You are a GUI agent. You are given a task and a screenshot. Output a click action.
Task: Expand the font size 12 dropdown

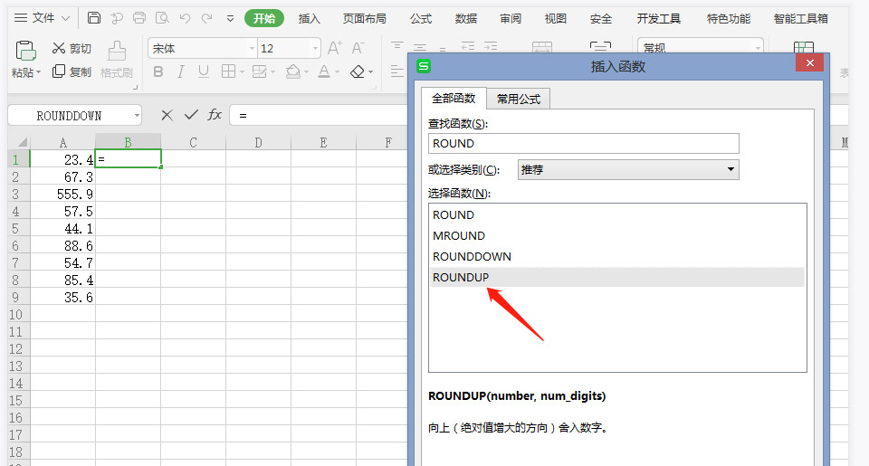314,48
